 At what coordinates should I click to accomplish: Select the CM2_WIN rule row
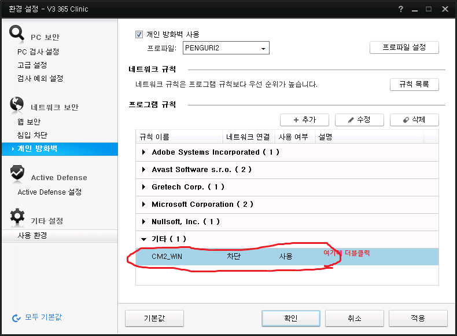point(287,257)
